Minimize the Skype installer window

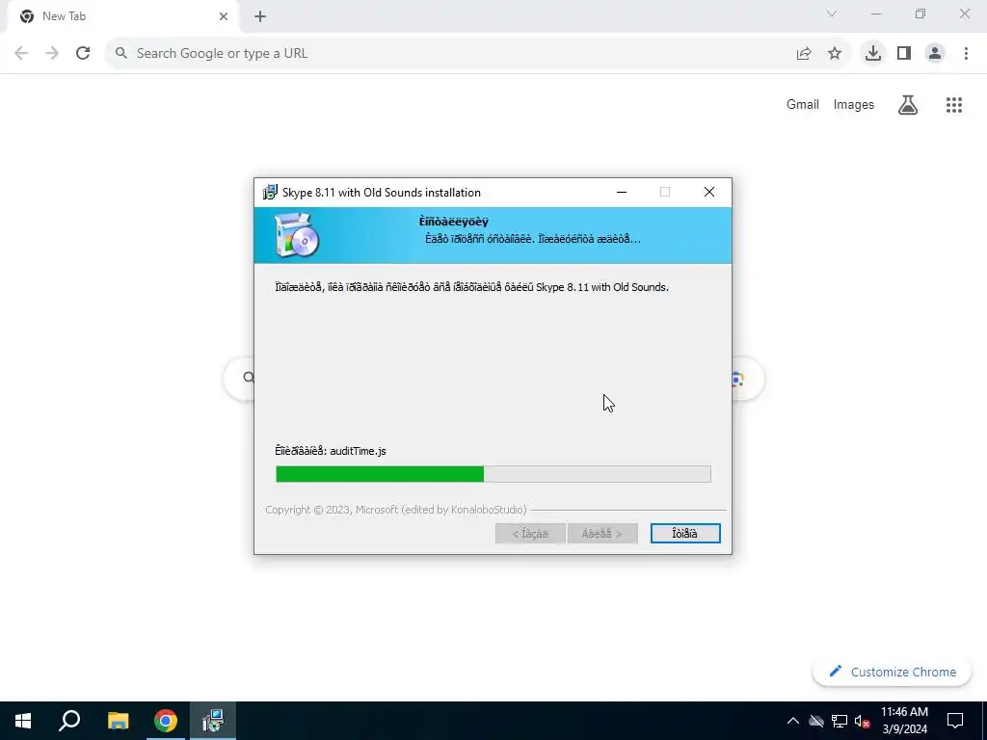(622, 192)
